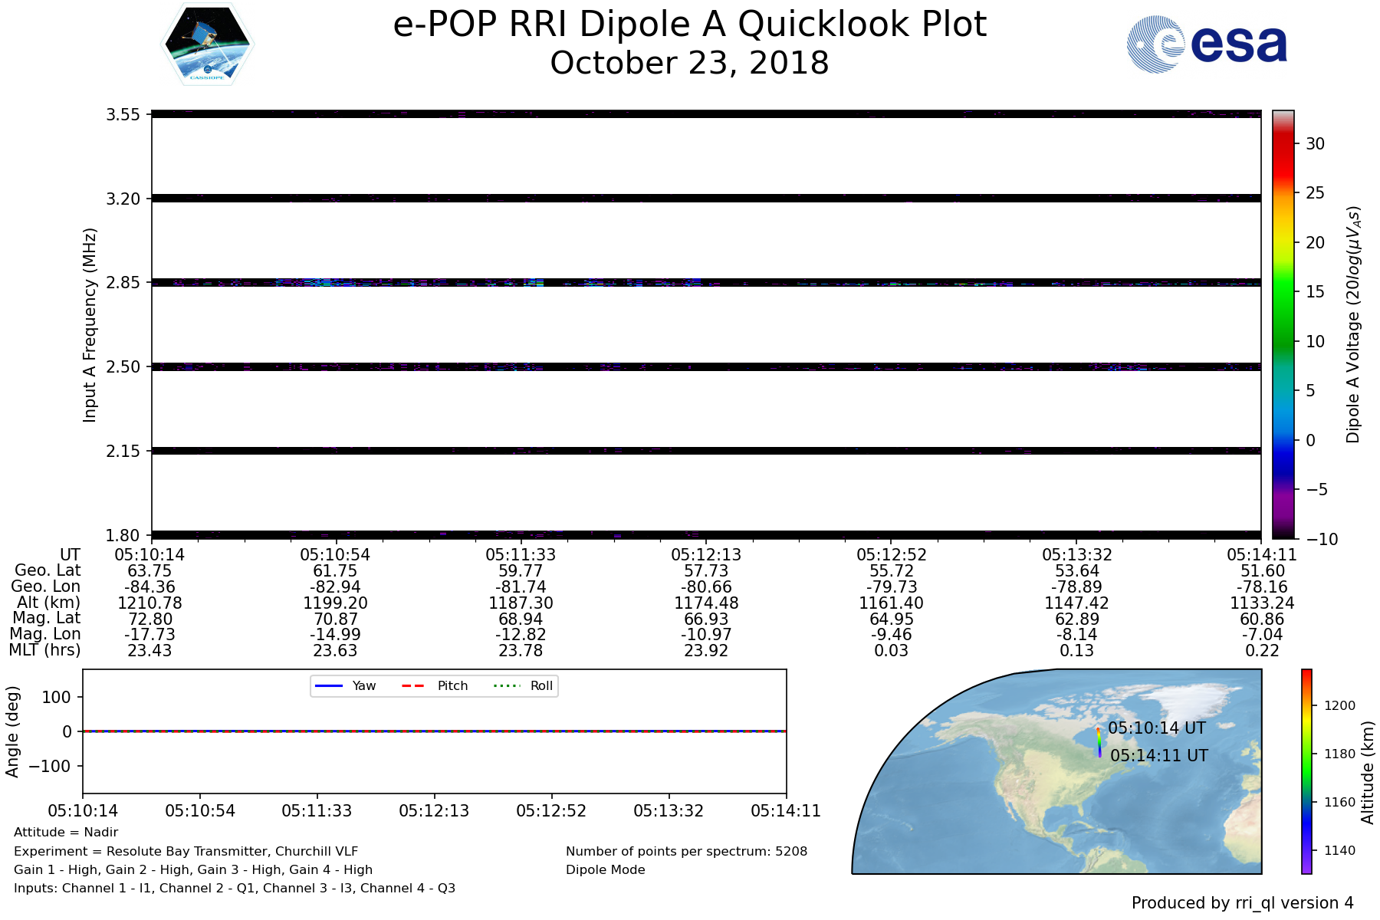Click the 'Angle (deg)' axis label
The width and height of the screenshot is (1380, 920).
[x=12, y=731]
